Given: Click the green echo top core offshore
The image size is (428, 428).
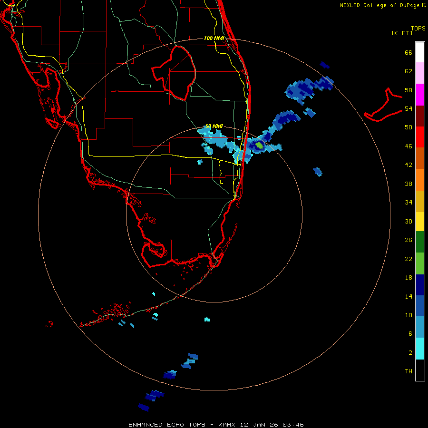Looking at the screenshot, I should [x=260, y=146].
